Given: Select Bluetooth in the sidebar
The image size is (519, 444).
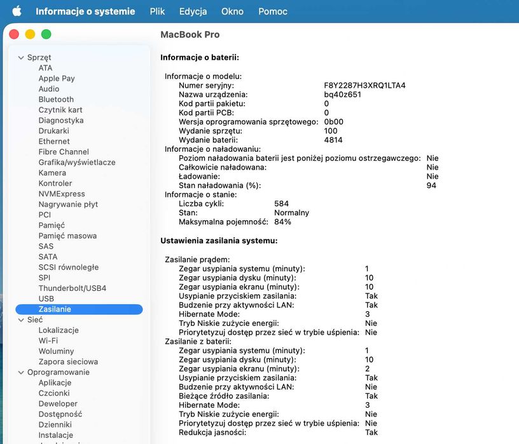Looking at the screenshot, I should coord(56,99).
